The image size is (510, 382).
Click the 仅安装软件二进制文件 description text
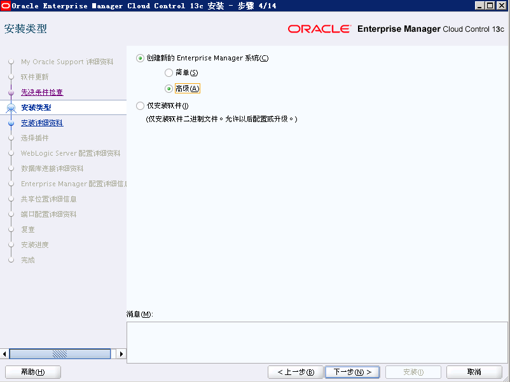point(221,119)
